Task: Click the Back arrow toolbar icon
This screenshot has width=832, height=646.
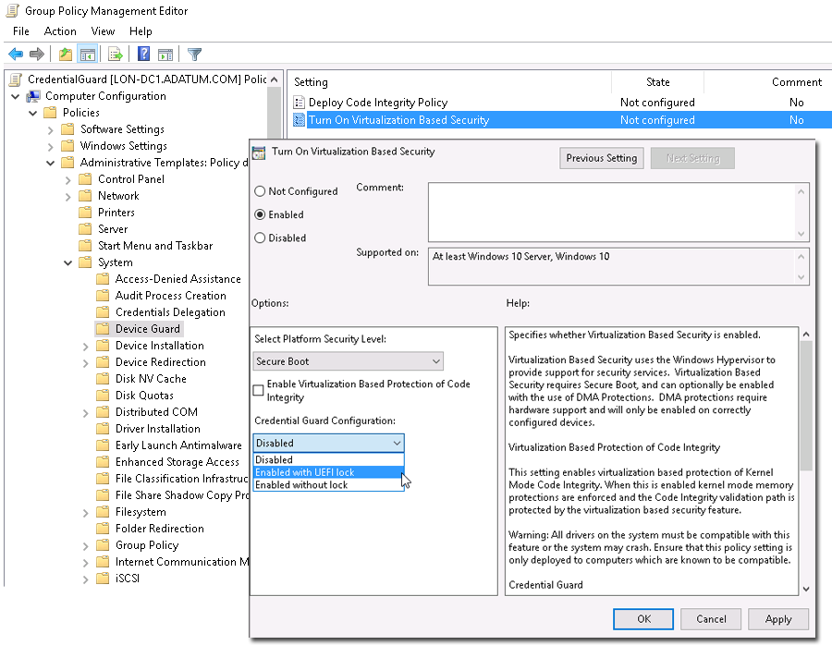Action: point(16,55)
